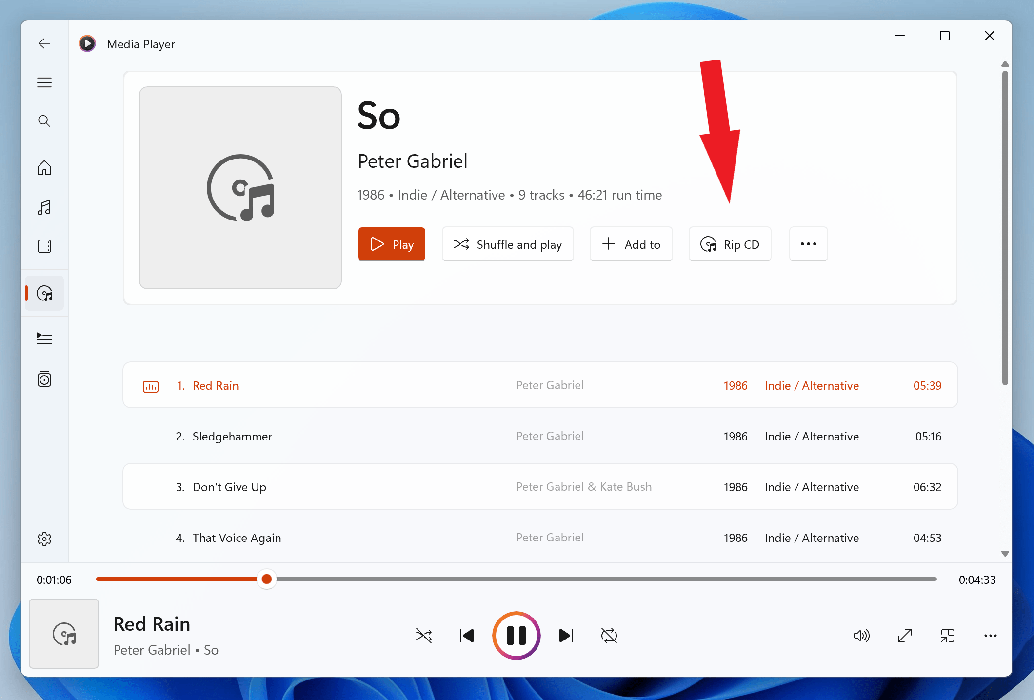The image size is (1034, 700).
Task: Select the playlist queue icon in sidebar
Action: [44, 338]
